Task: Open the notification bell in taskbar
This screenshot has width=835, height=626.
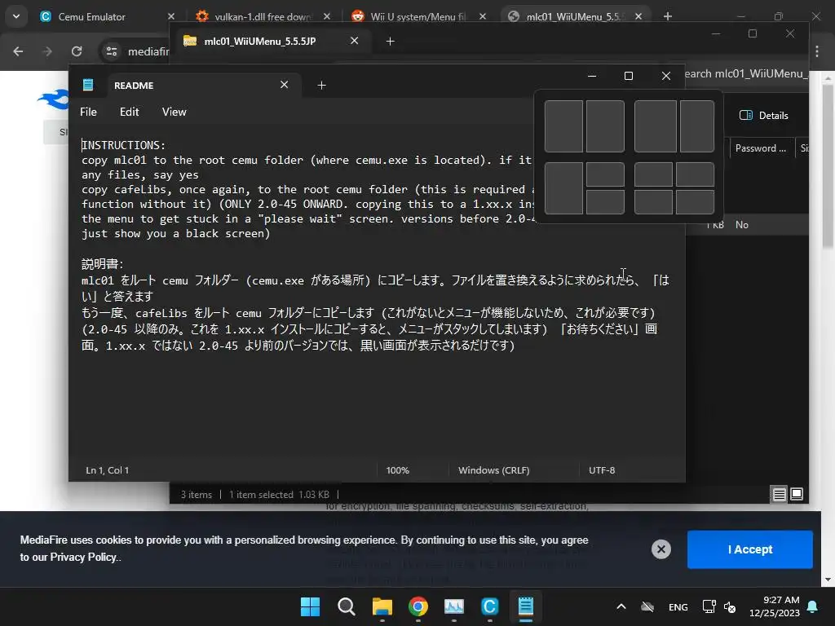Action: [812, 606]
